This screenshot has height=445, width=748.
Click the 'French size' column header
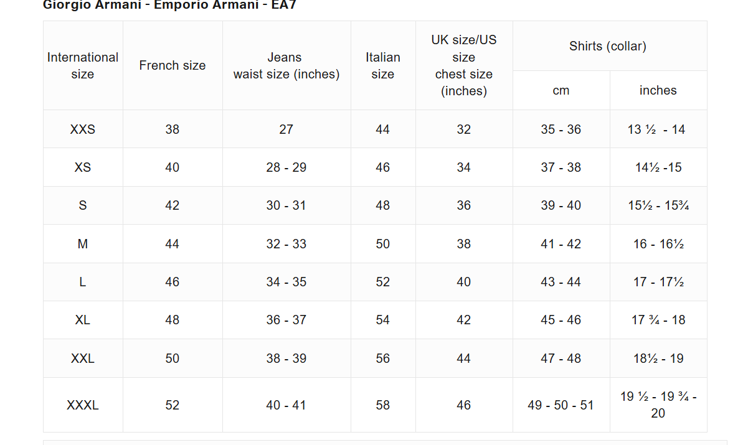[173, 65]
